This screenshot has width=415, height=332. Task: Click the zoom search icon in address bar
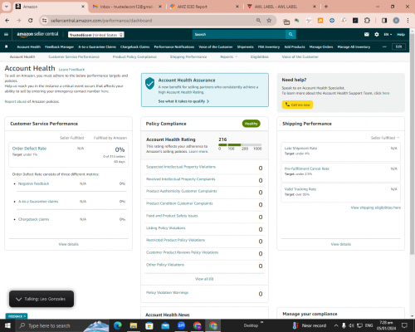tap(258, 21)
